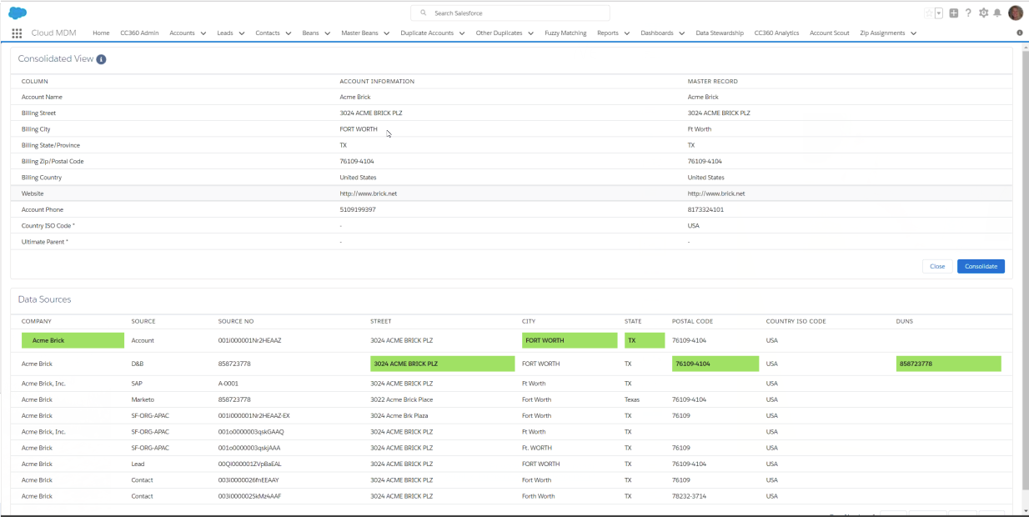Click source number A-0001 in SAP row
This screenshot has width=1029, height=517.
[x=228, y=384]
